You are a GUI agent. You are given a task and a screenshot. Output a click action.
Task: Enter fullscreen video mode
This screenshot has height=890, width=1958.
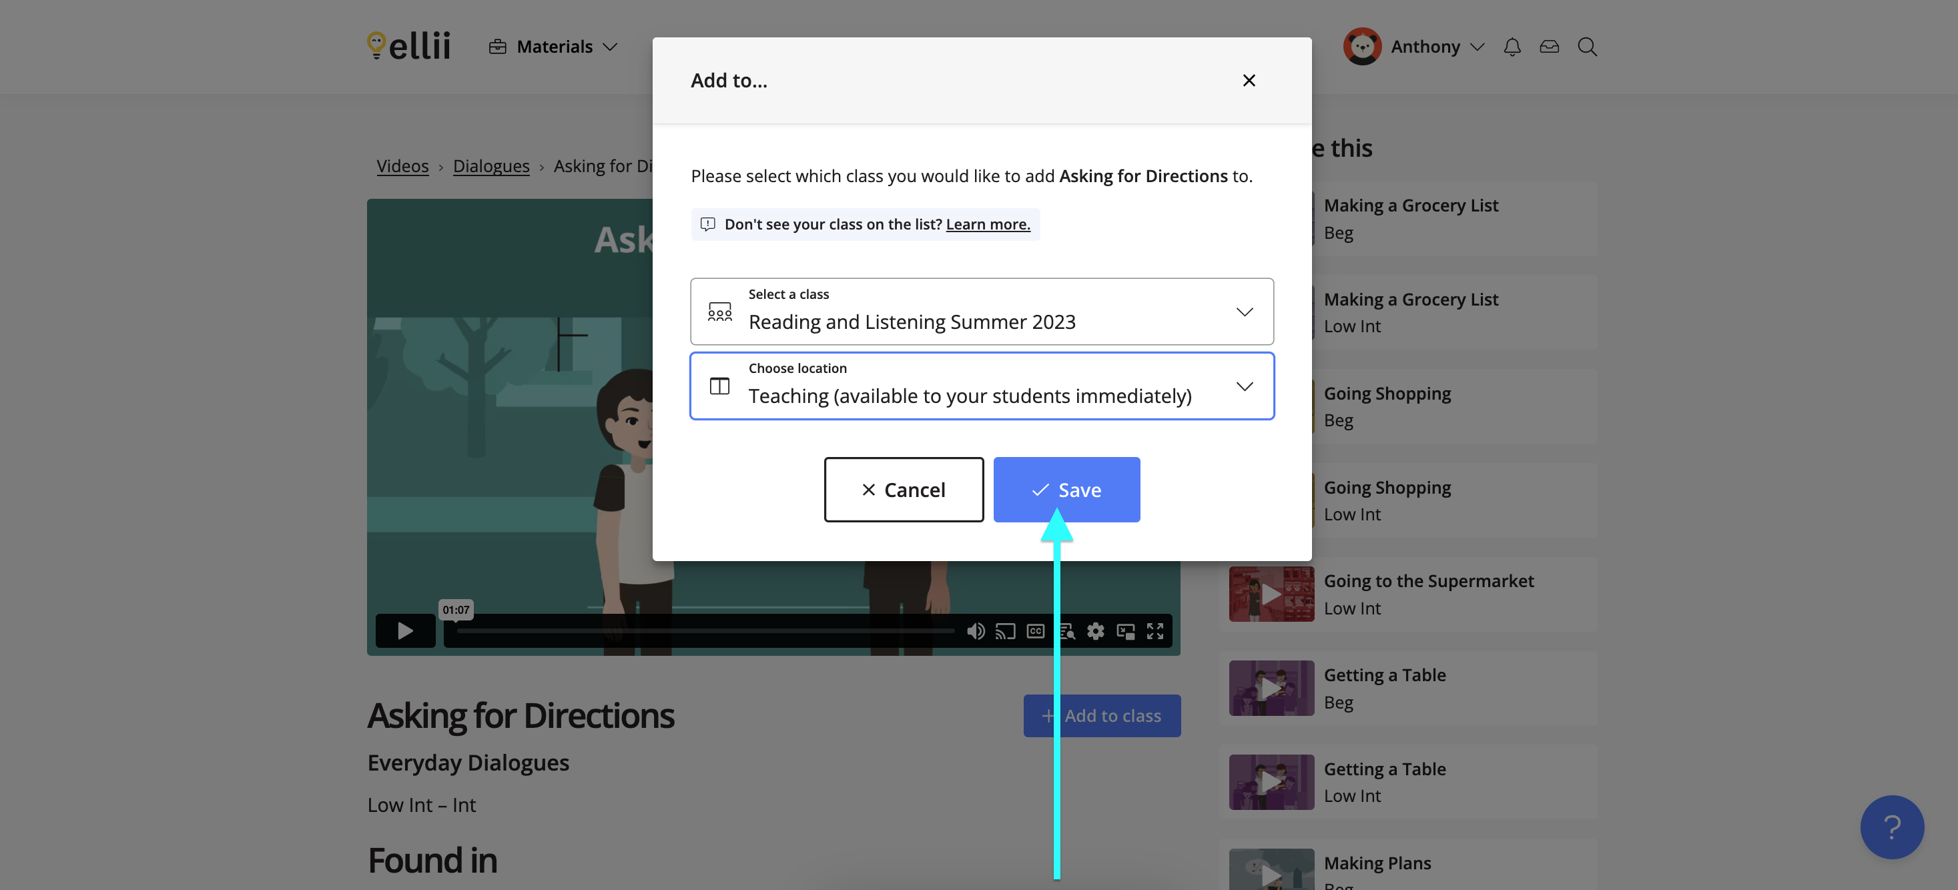[1155, 631]
